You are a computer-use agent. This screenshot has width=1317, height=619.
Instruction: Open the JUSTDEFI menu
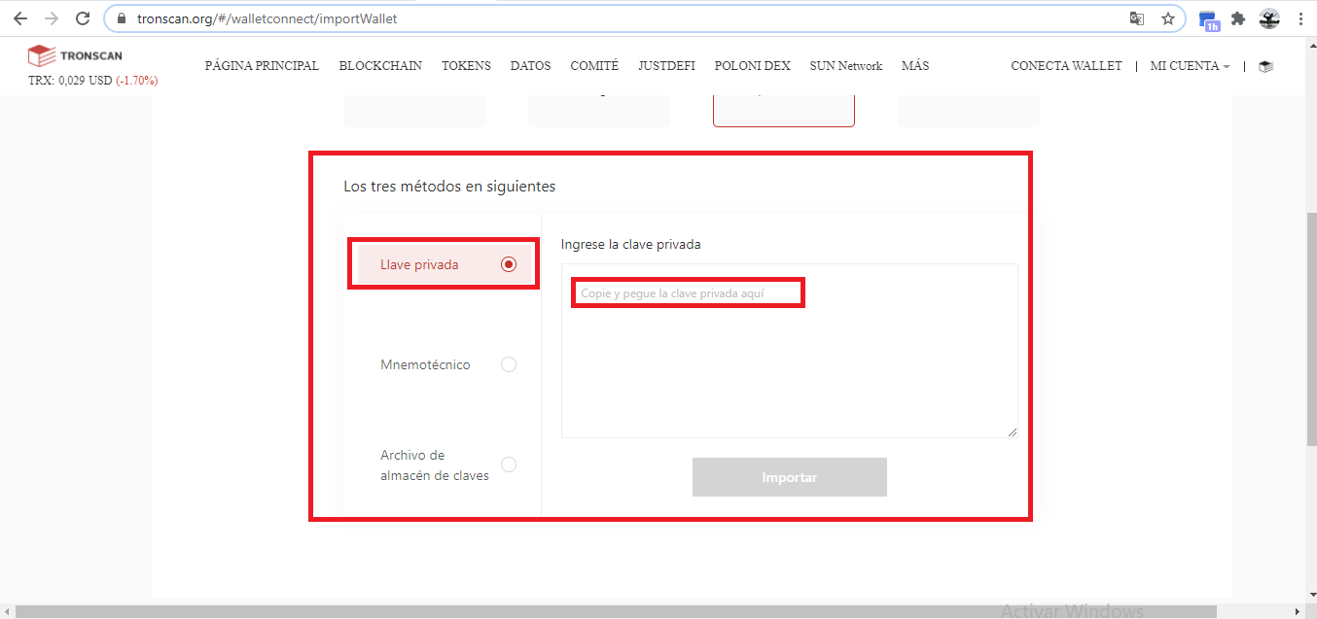point(666,66)
